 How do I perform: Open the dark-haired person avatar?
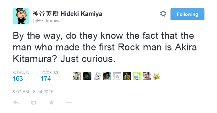point(87,76)
